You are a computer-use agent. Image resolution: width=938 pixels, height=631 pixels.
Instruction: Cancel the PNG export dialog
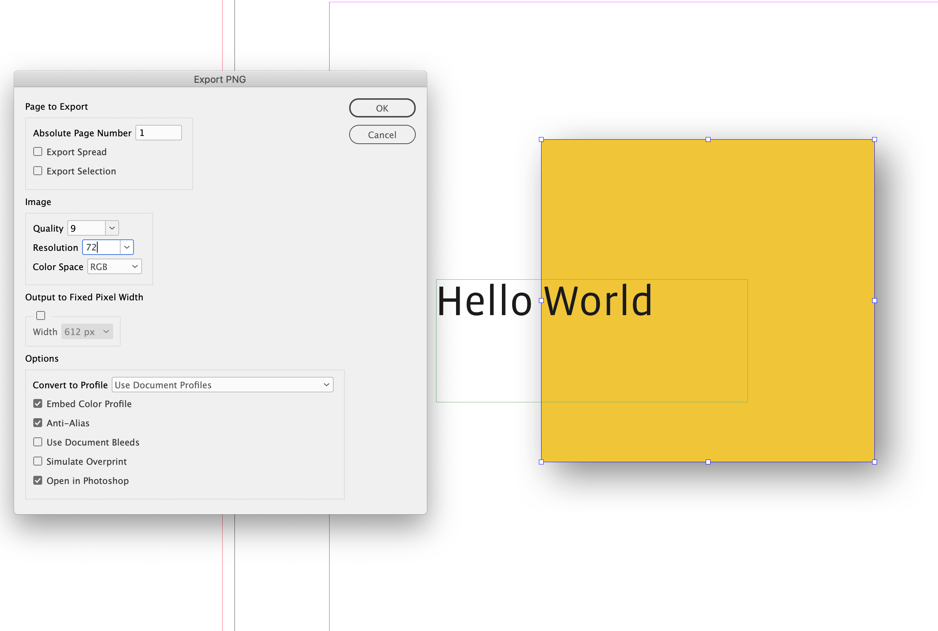pyautogui.click(x=382, y=134)
